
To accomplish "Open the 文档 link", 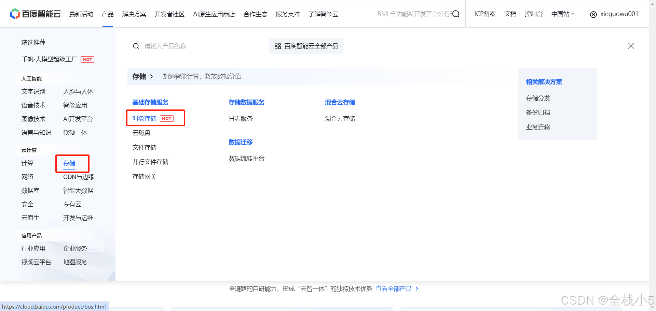I will [510, 14].
